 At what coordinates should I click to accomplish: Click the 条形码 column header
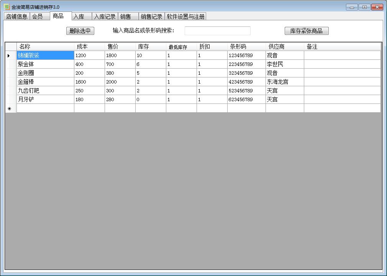pos(246,46)
